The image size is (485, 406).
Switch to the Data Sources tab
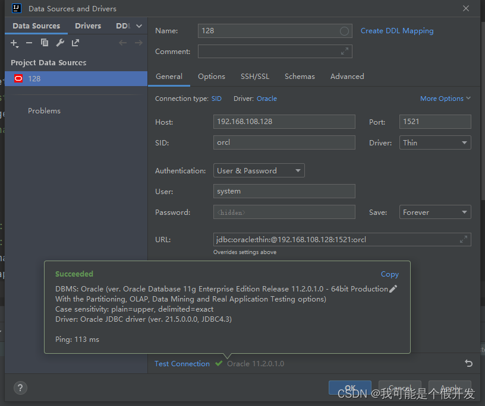(36, 26)
